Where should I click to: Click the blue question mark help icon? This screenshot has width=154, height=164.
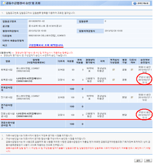pos(135,3)
